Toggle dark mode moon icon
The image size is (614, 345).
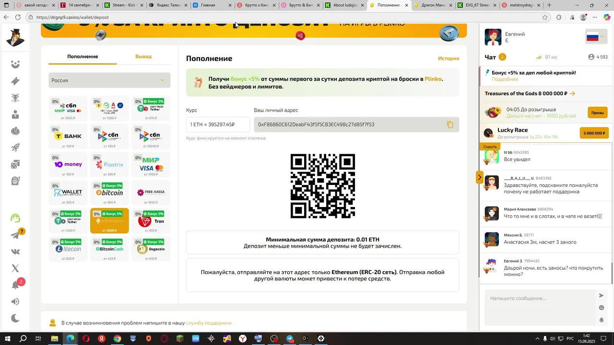[15, 318]
